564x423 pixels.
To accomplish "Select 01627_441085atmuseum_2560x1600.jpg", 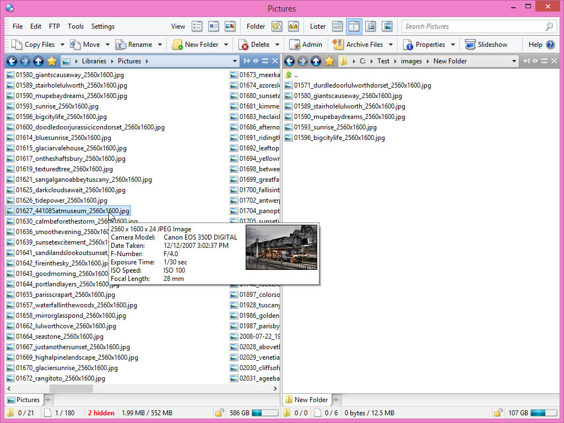I will pyautogui.click(x=68, y=211).
